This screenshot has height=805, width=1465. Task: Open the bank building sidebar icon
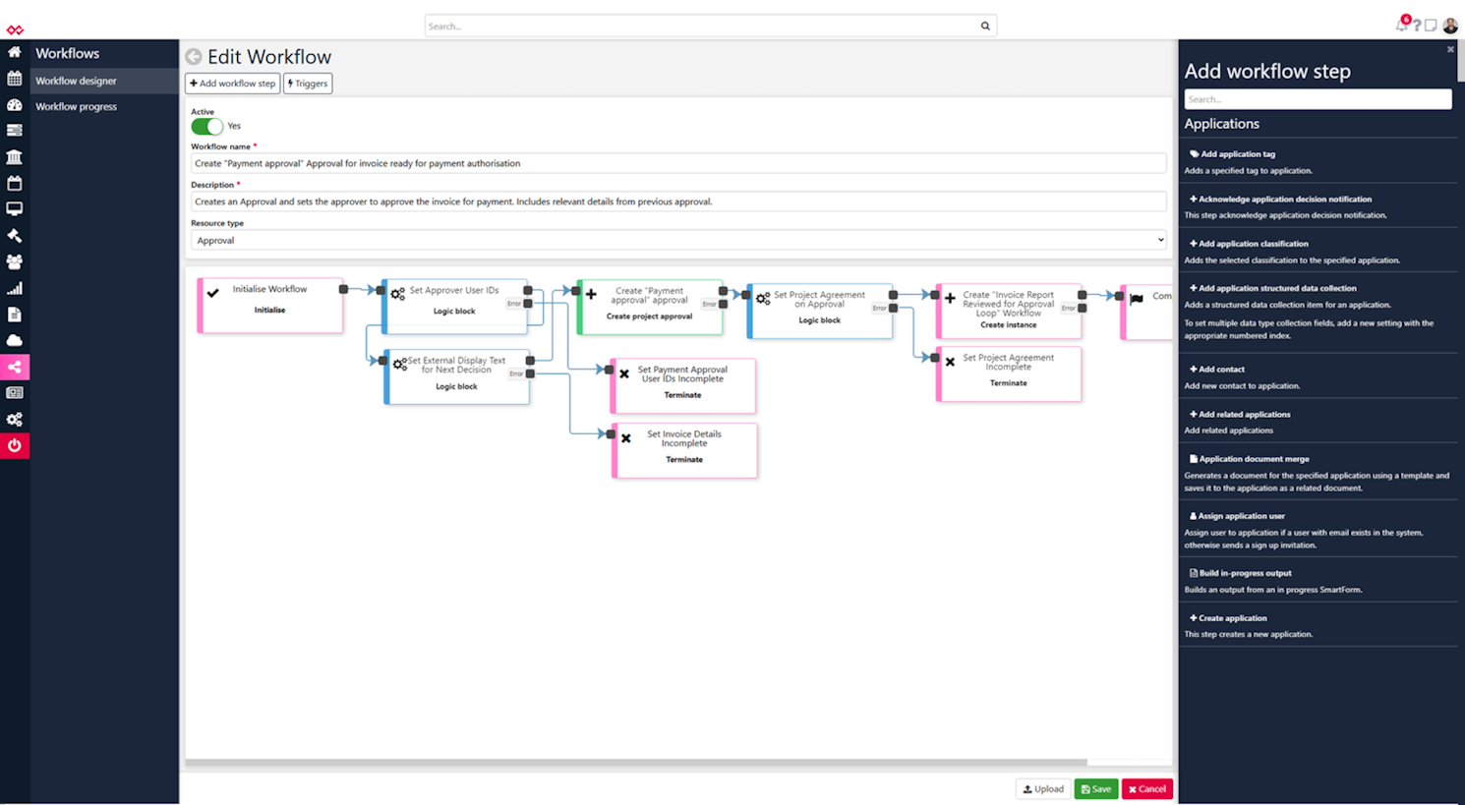[x=14, y=156]
